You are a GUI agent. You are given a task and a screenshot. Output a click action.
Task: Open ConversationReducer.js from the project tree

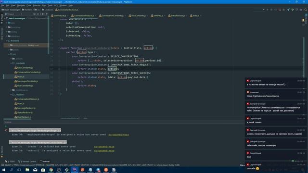click(x=27, y=99)
